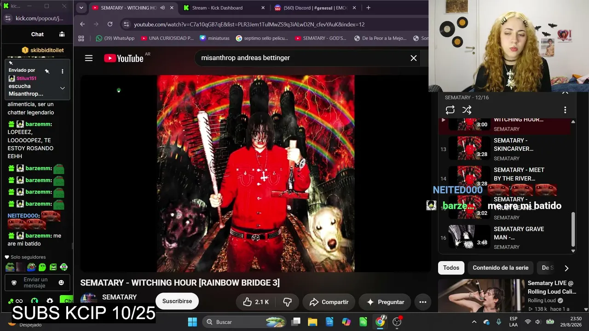This screenshot has height=331, width=589.
Task: Like the SEMATARY video
Action: 256,302
